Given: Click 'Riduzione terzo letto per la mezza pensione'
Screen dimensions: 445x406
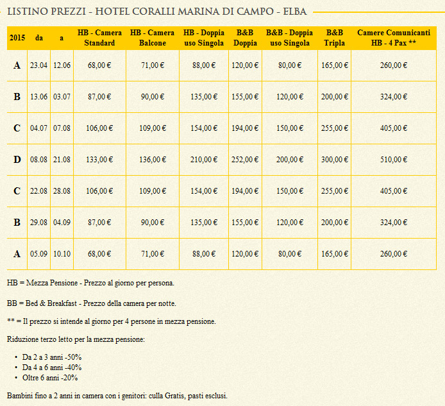Looking at the screenshot, I should [x=76, y=339].
